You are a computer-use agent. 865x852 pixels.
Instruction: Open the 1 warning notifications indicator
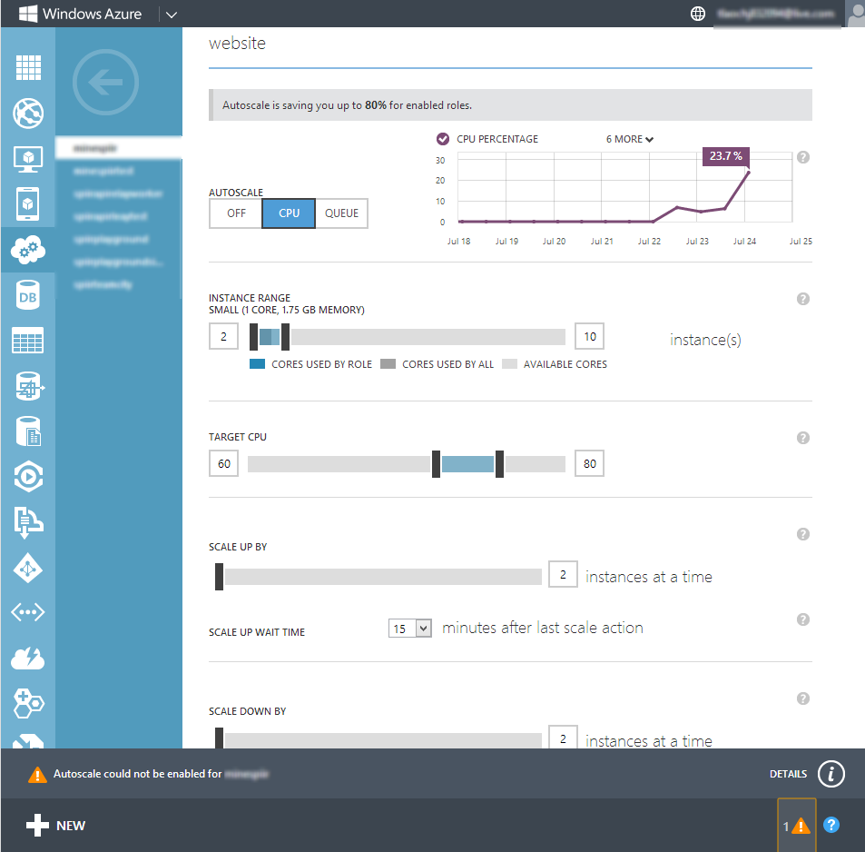(x=797, y=826)
